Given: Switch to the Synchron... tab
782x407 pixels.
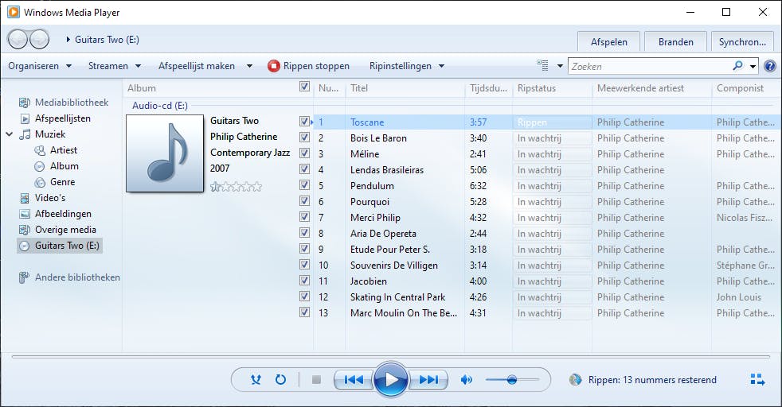Looking at the screenshot, I should point(742,42).
